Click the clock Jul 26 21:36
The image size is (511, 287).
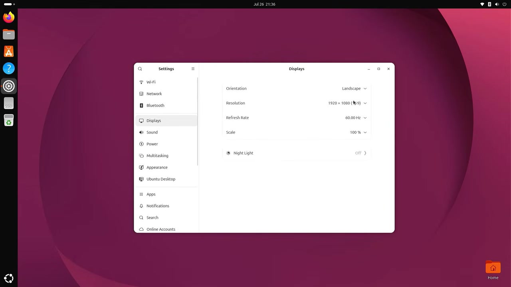[x=264, y=4]
